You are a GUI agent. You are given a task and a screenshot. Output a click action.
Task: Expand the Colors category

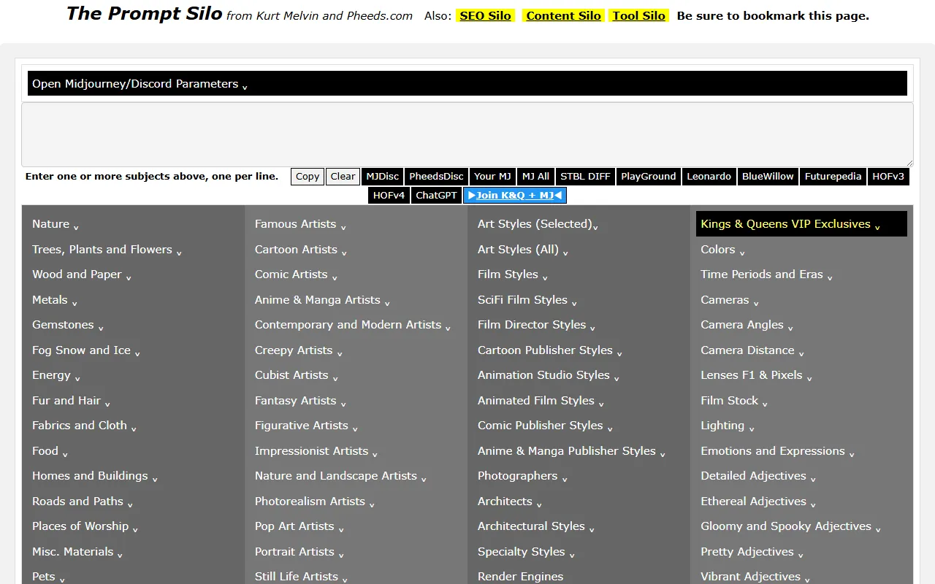pos(722,250)
